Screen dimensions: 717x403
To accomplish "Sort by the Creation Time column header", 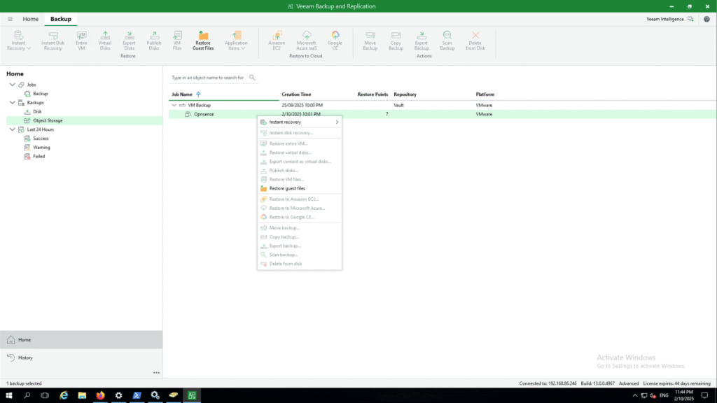I will (296, 94).
